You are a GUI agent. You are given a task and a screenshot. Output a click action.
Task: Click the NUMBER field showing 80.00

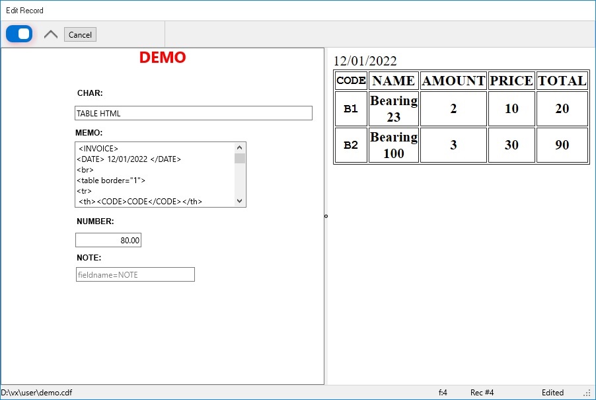[x=108, y=240]
